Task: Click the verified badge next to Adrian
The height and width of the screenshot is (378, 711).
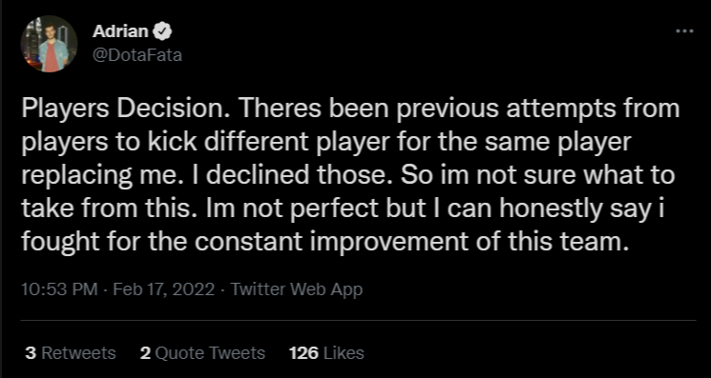Action: 164,31
